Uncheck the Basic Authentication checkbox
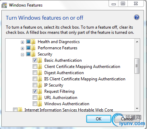147x129 pixels. (x=35, y=60)
